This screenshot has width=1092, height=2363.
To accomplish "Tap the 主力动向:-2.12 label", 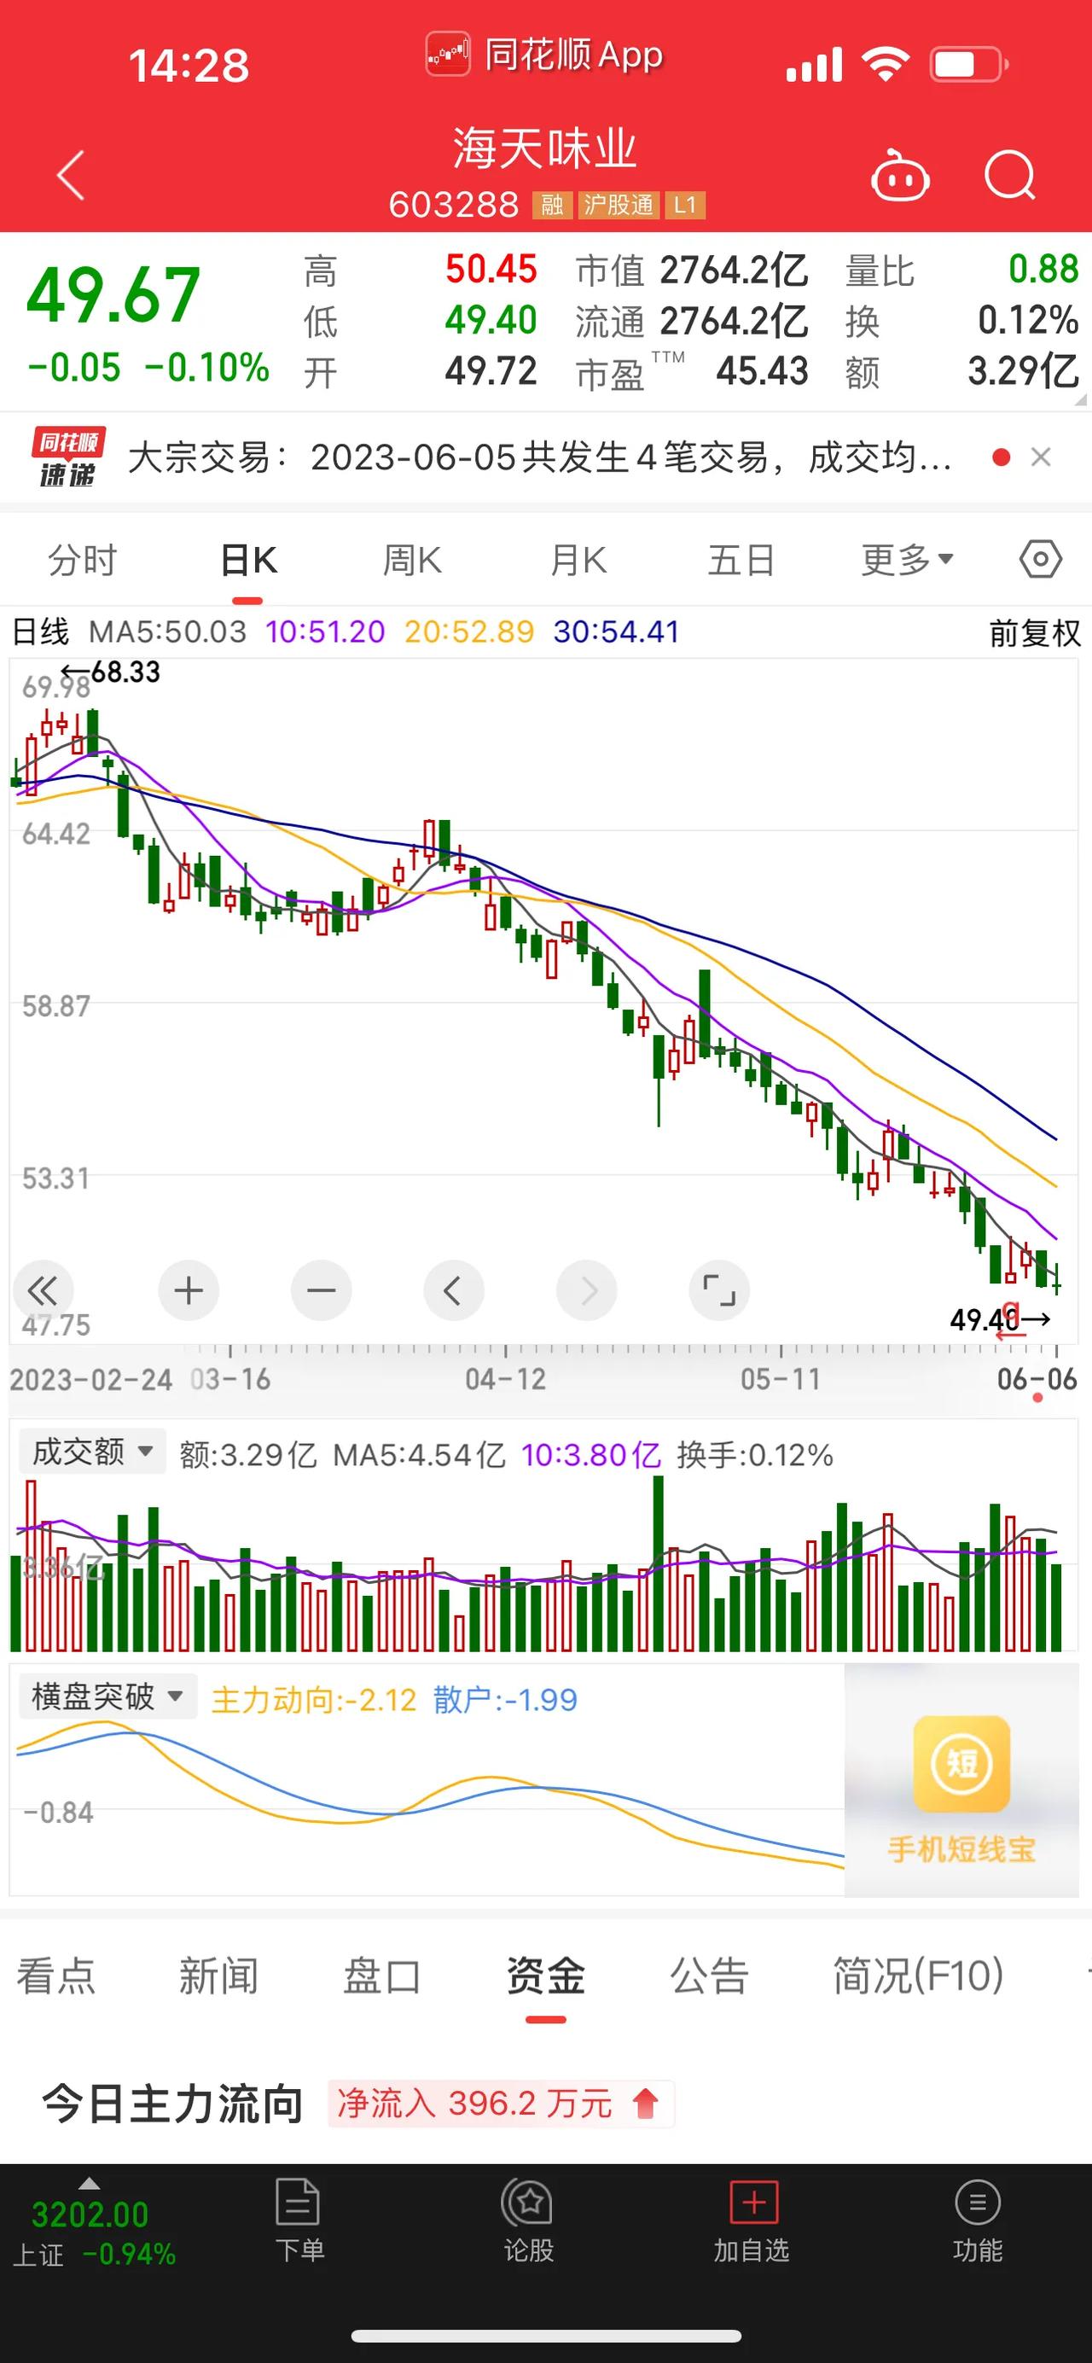I will pos(314,1700).
